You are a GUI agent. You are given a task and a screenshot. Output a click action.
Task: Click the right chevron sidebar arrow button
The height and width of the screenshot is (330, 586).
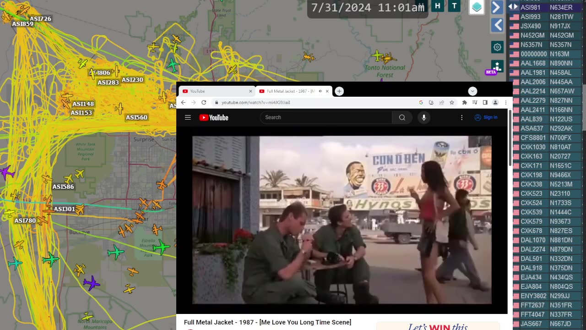point(497,7)
